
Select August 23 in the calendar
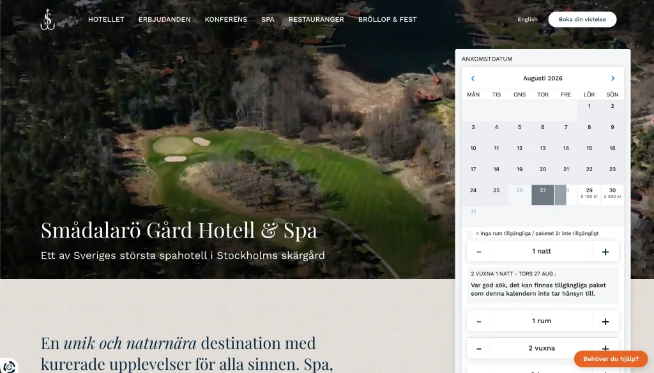point(612,174)
